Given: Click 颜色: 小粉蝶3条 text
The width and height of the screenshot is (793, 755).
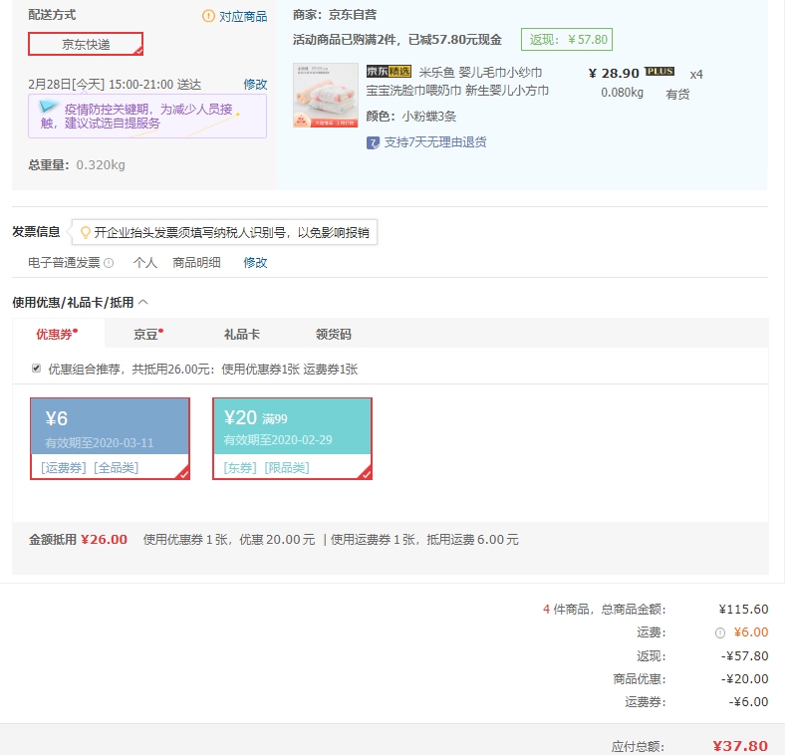Looking at the screenshot, I should coord(411,117).
